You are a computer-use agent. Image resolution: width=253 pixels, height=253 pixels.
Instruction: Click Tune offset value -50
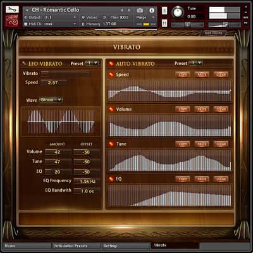pos(87,162)
